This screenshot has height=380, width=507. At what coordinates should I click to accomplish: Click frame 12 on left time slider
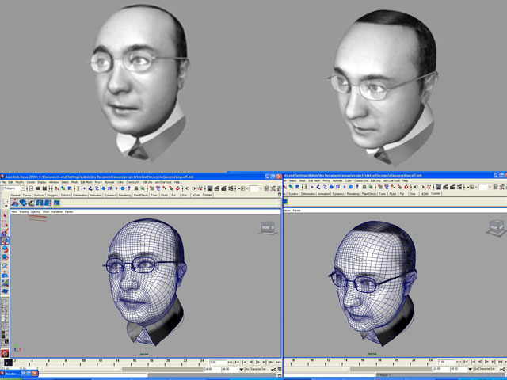tap(101, 362)
